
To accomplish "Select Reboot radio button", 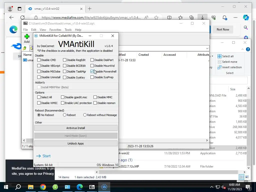I will (x=65, y=115).
